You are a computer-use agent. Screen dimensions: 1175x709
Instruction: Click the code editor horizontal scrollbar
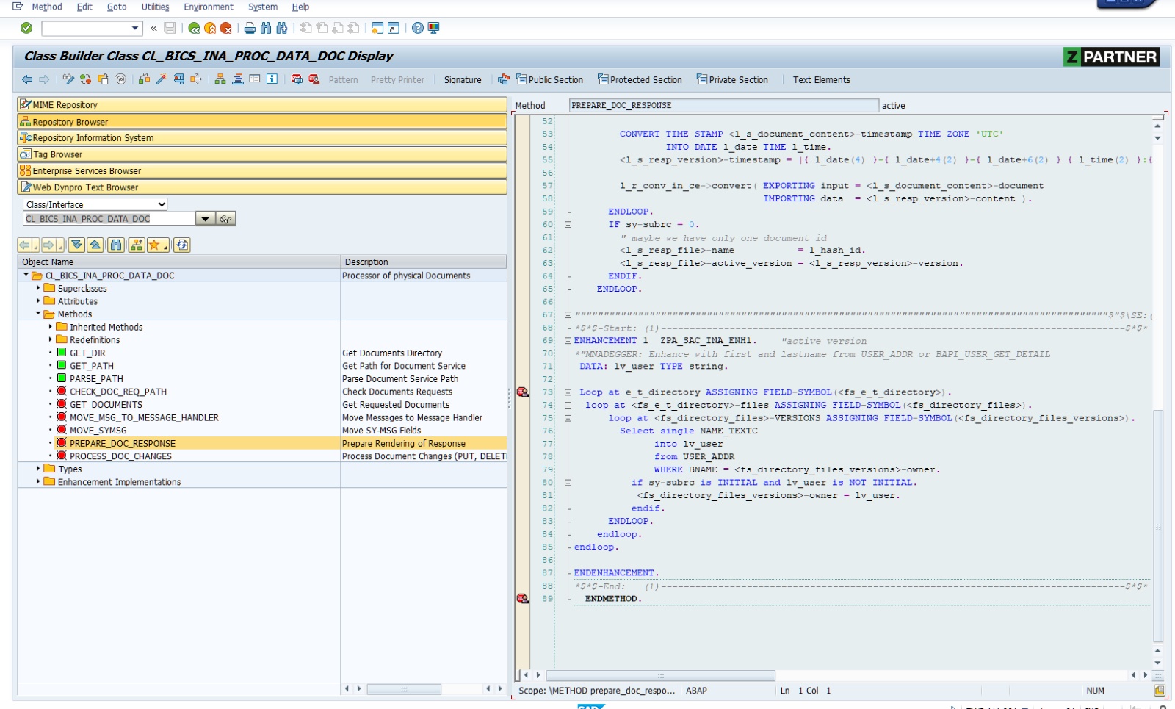pyautogui.click(x=660, y=675)
